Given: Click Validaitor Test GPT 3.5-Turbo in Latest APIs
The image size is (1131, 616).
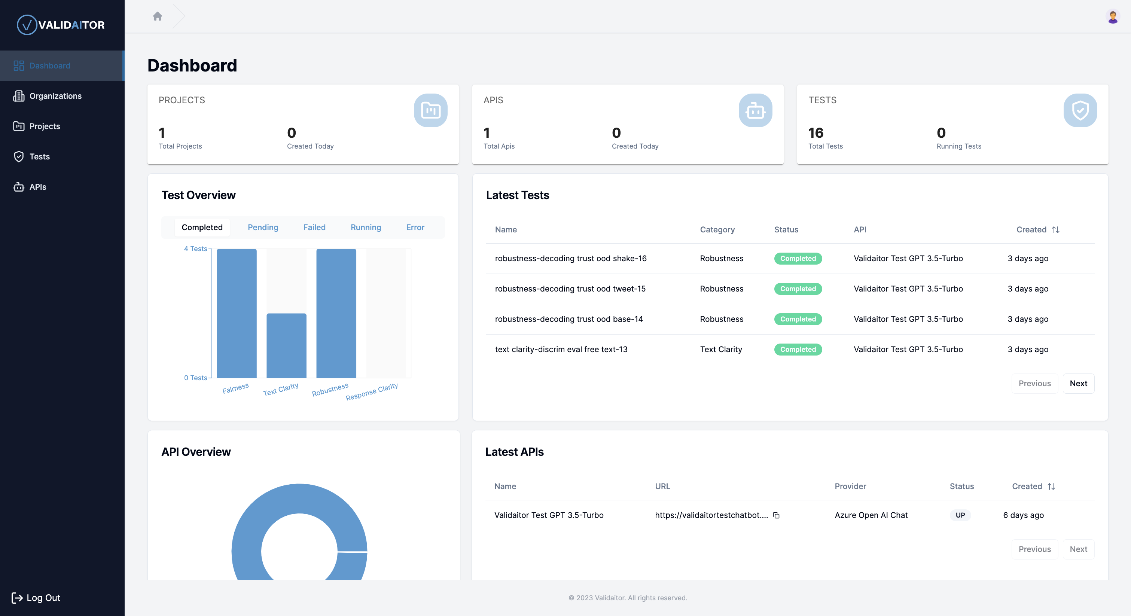Looking at the screenshot, I should tap(549, 515).
